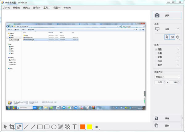Viewport: 185px width, 132px height.
Task: Enable the 轮廓 outline checkbox
Action: click(156, 57)
